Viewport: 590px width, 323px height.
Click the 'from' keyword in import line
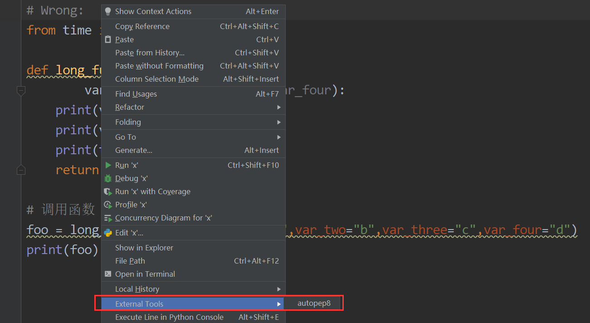tap(41, 30)
